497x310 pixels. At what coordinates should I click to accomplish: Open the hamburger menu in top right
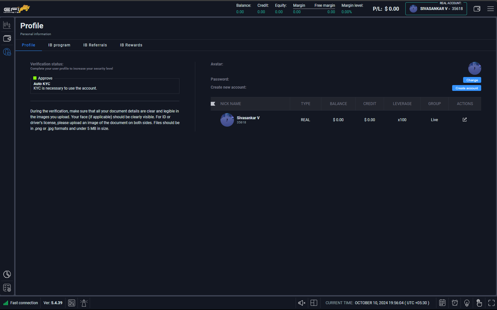[x=491, y=9]
